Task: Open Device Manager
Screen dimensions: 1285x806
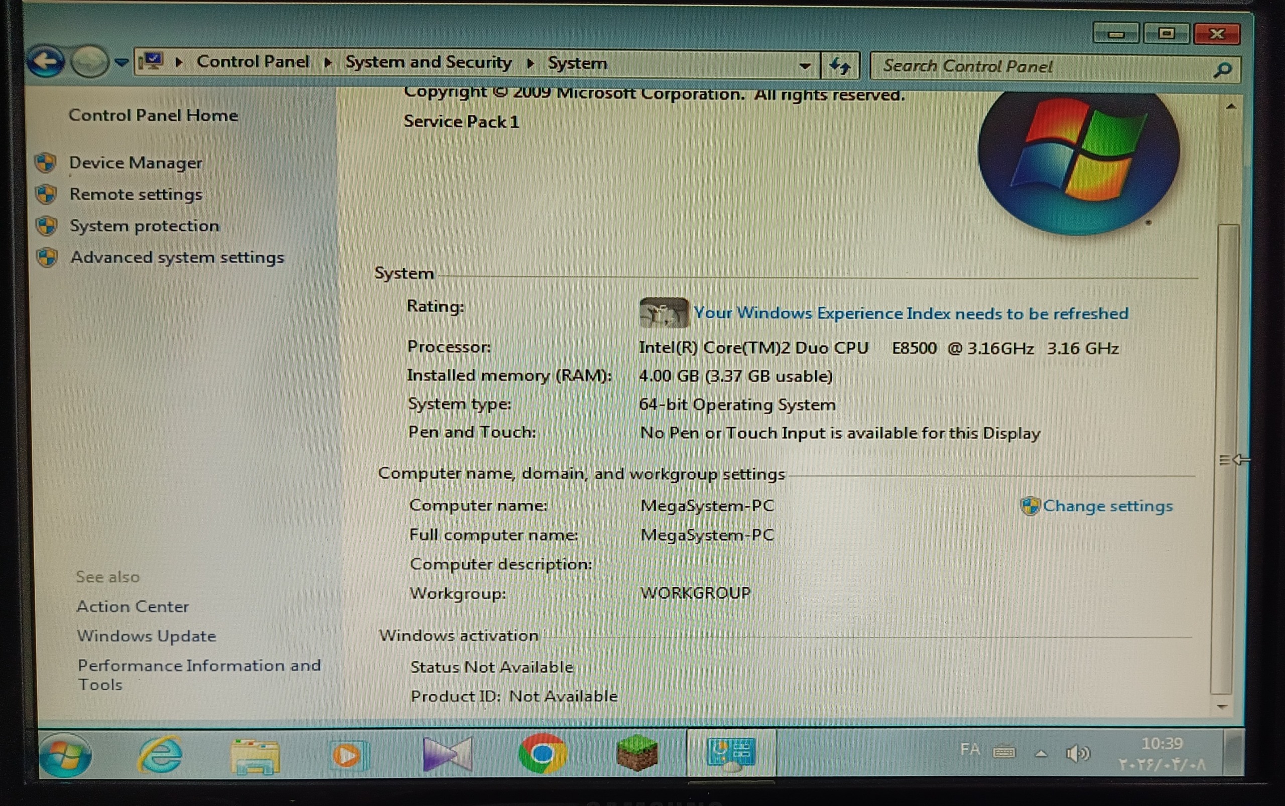Action: click(x=136, y=163)
